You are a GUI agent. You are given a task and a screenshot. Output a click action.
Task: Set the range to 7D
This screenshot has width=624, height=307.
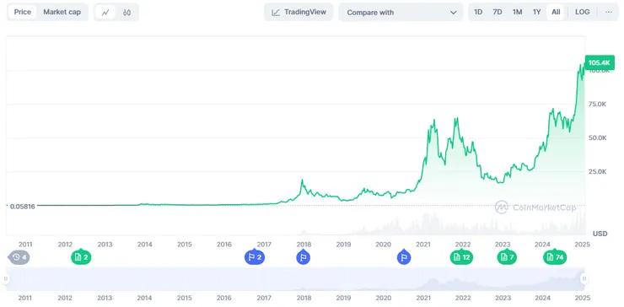point(498,12)
